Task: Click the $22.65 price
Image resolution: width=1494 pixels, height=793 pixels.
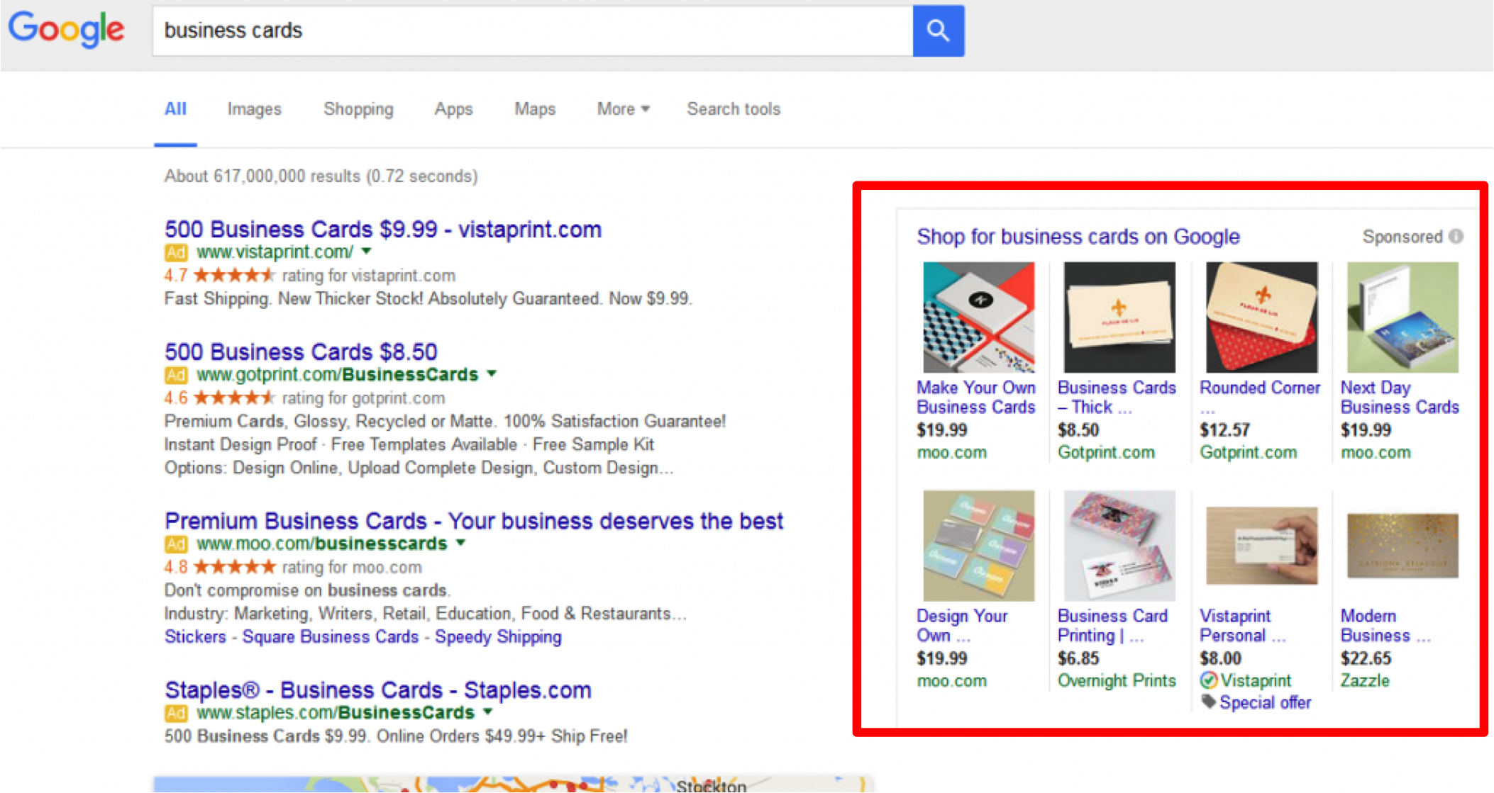Action: point(1366,658)
